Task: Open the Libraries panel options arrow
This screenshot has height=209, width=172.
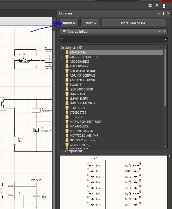Action: (159, 13)
